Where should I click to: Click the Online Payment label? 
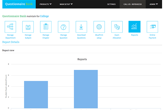152,36
